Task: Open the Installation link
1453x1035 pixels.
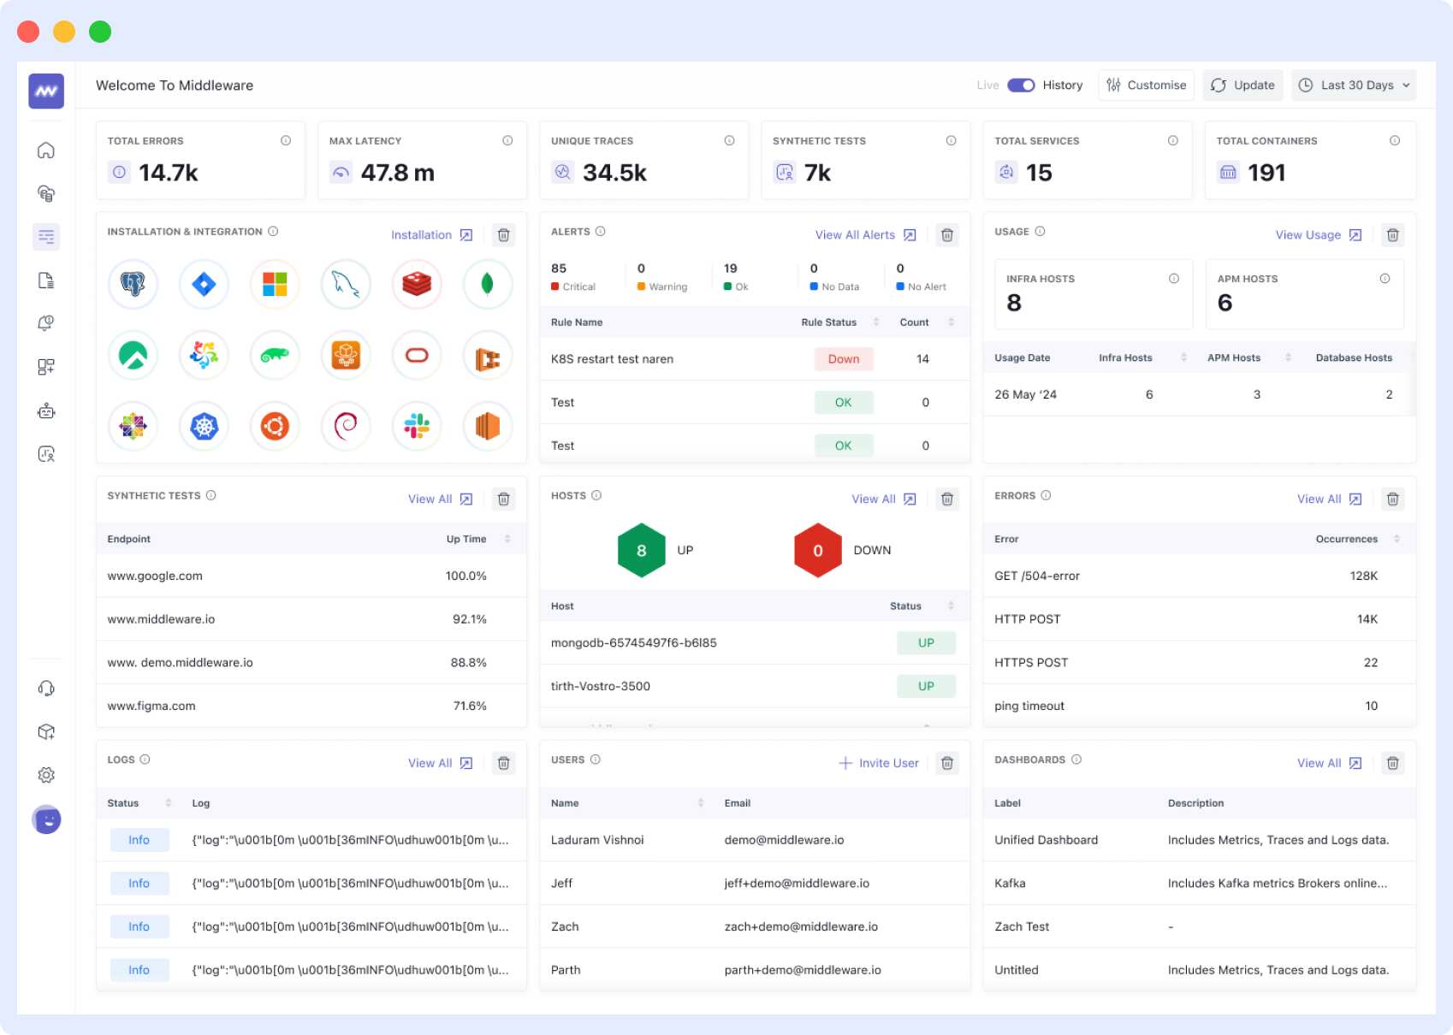Action: (421, 234)
